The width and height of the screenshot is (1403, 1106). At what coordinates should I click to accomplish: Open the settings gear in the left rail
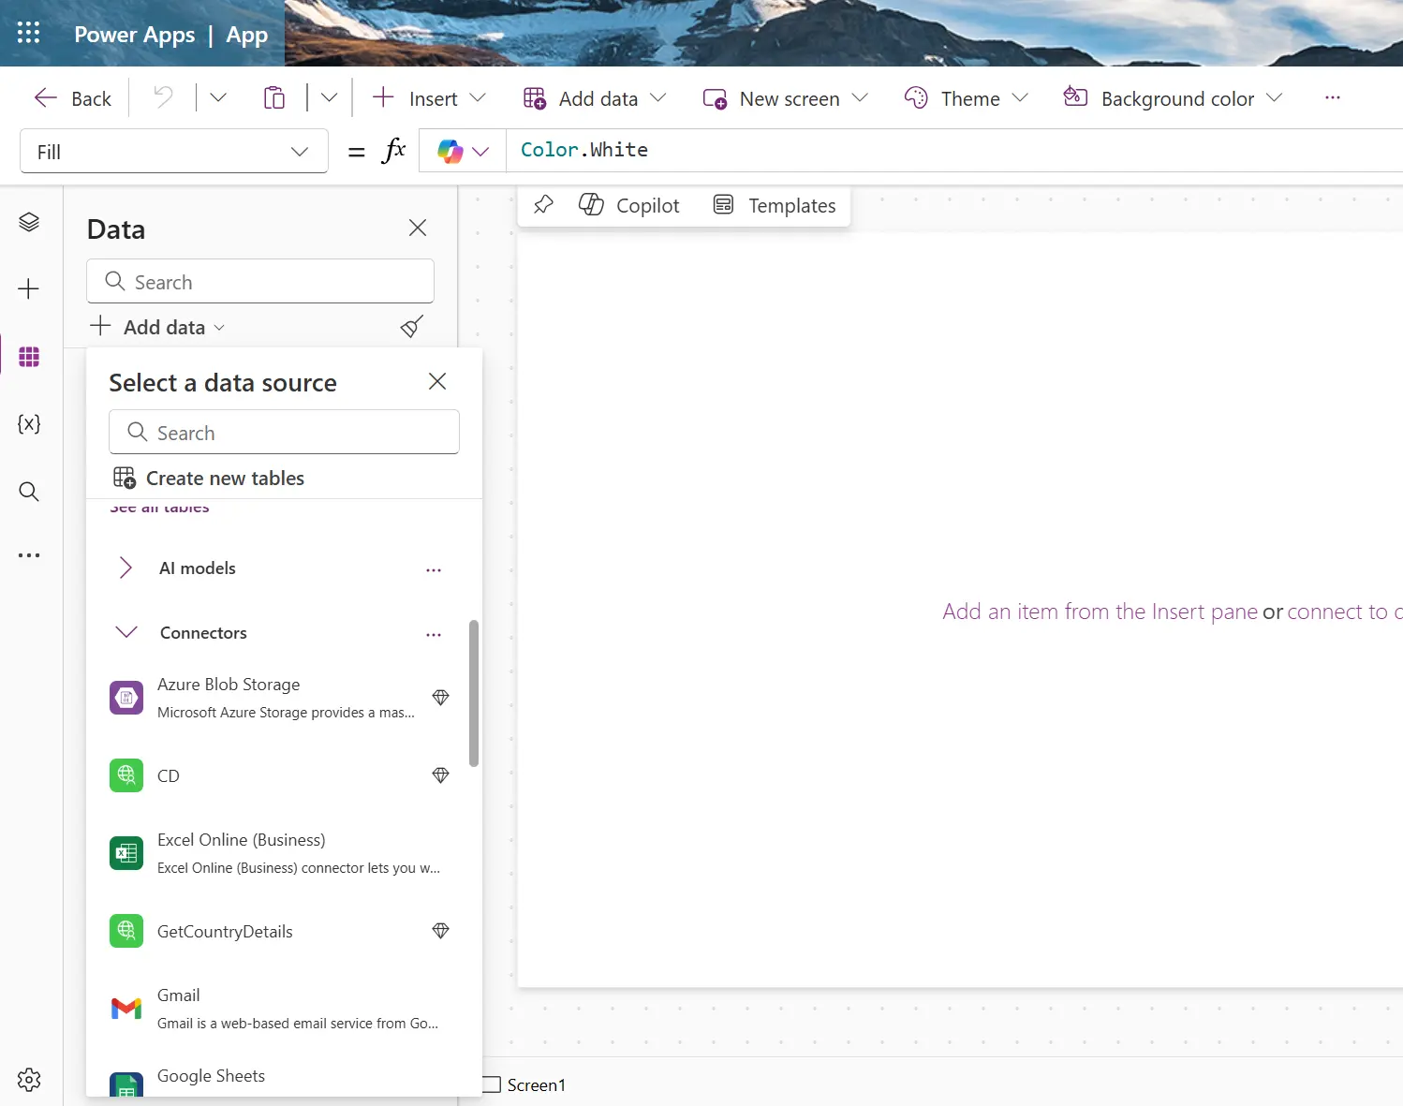coord(29,1079)
